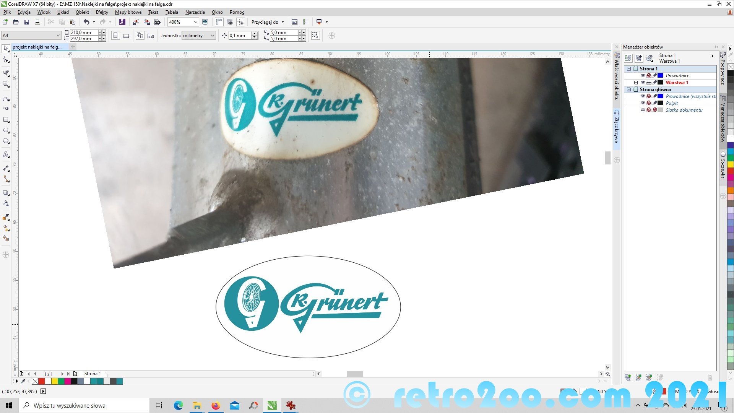Select the Color Eyedropper tool

pos(6,217)
